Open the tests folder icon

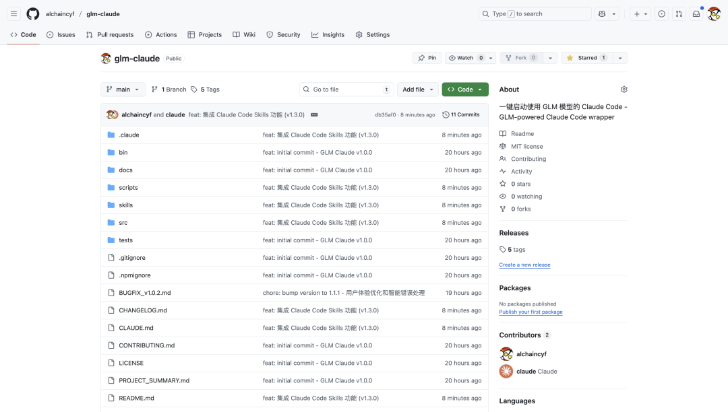[111, 240]
